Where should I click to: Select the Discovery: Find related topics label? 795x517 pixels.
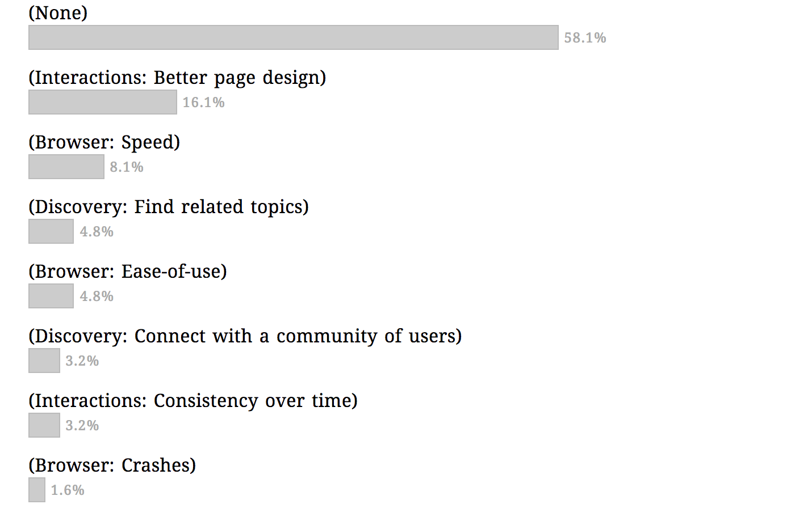coord(169,207)
